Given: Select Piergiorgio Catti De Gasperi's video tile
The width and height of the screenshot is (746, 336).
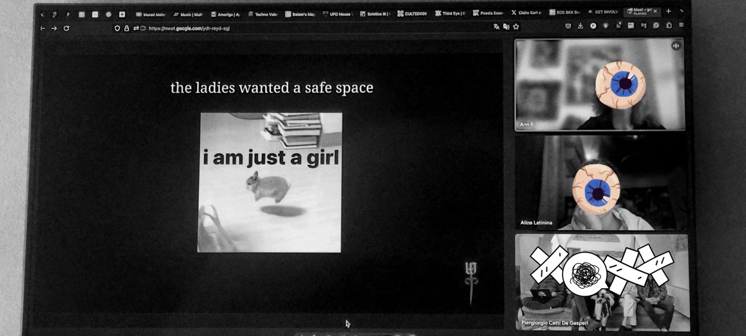Looking at the screenshot, I should [602, 282].
